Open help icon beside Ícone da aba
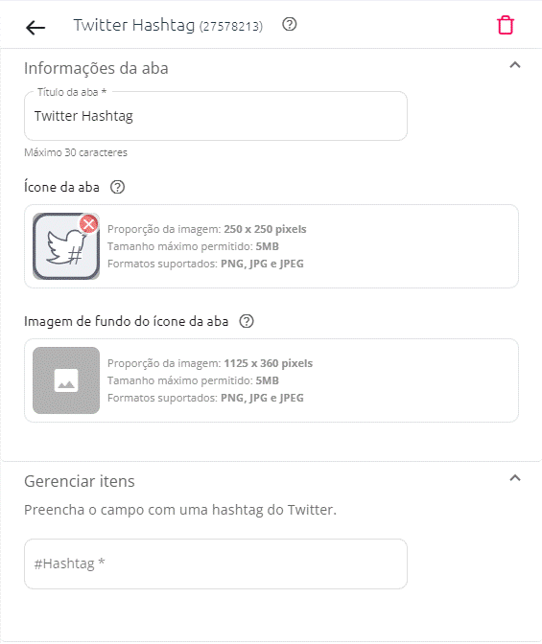542x644 pixels. click(x=117, y=187)
